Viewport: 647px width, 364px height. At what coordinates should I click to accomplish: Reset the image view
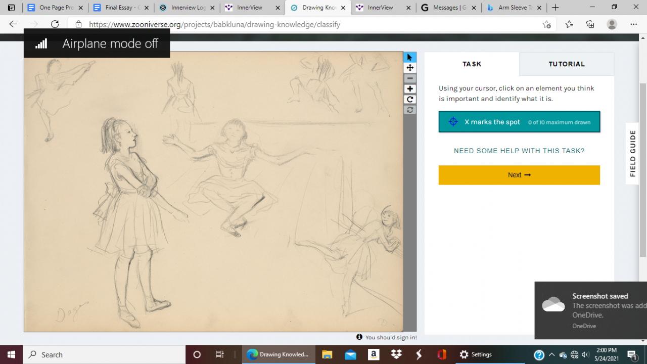point(410,110)
